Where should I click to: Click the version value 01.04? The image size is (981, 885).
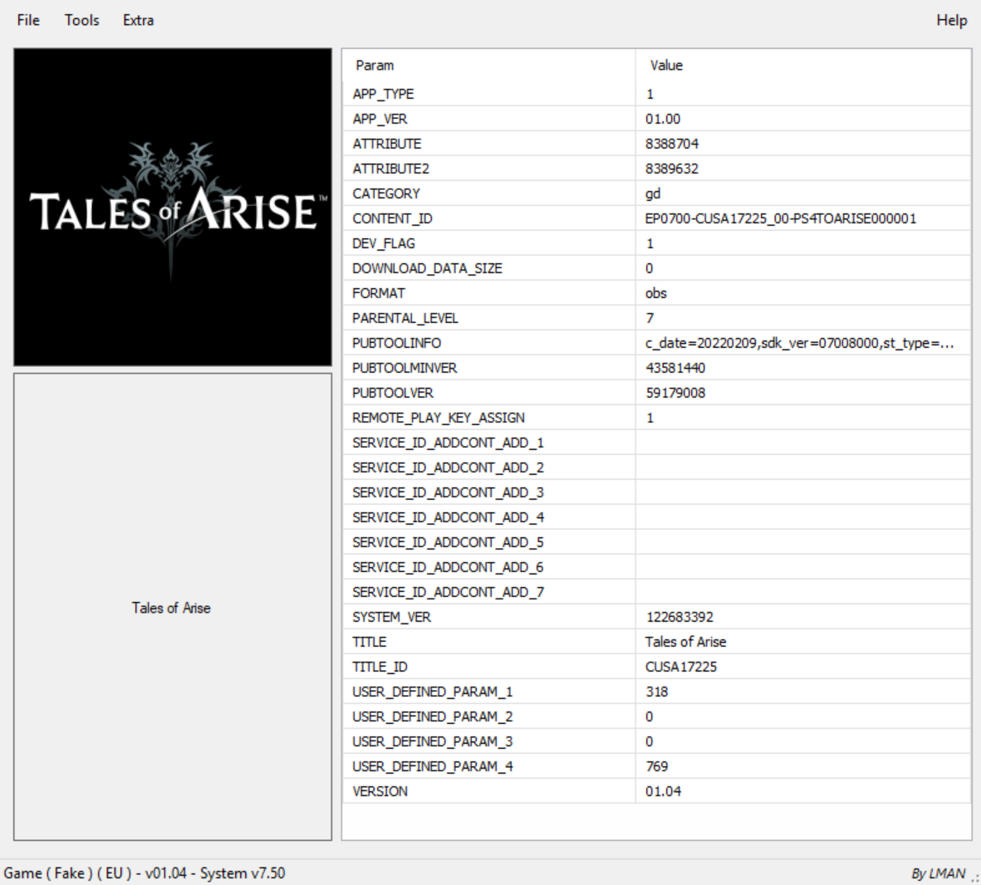[x=663, y=792]
